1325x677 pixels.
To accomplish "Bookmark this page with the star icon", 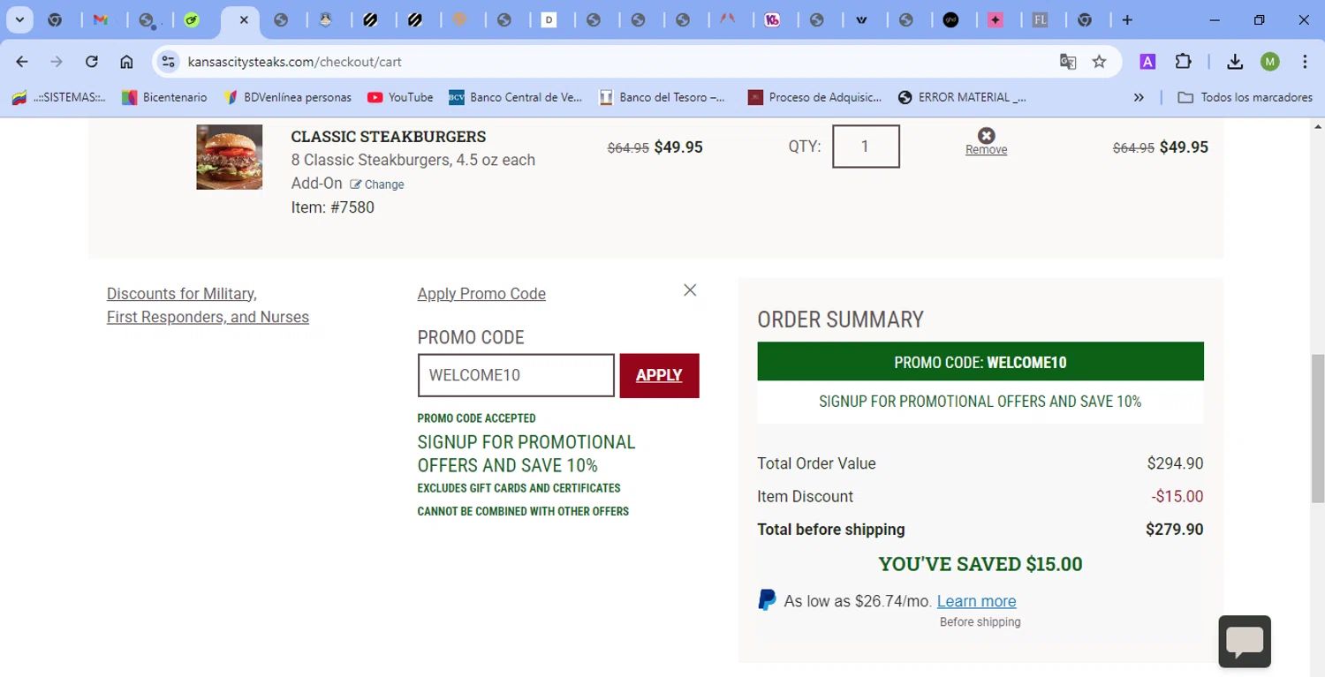I will pyautogui.click(x=1099, y=62).
